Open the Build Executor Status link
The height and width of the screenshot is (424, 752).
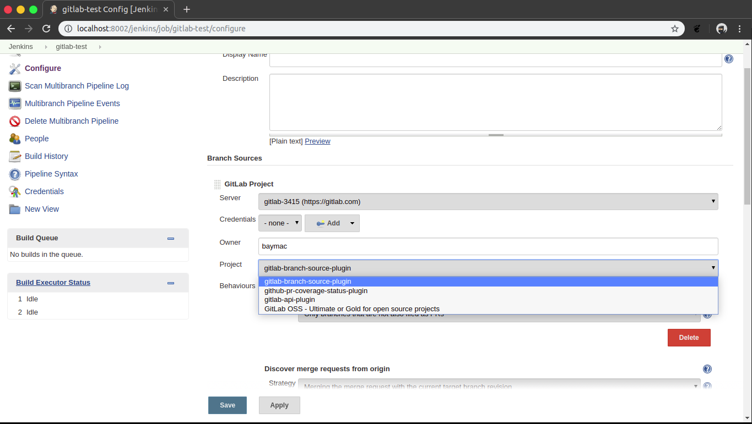53,283
